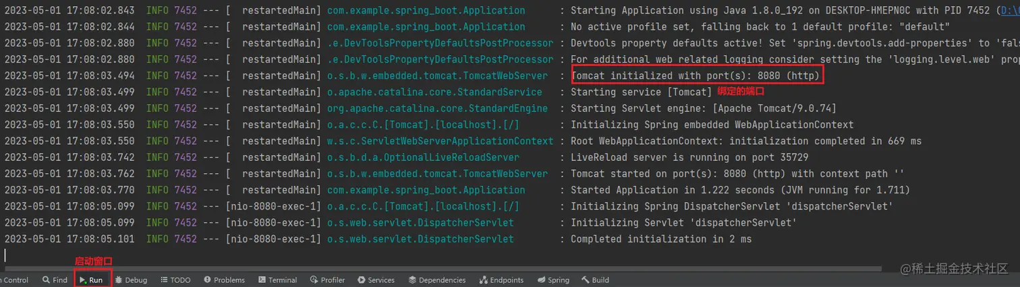
Task: Click the 'o.apache.catalina.core.StandardService' logger name
Action: point(434,92)
